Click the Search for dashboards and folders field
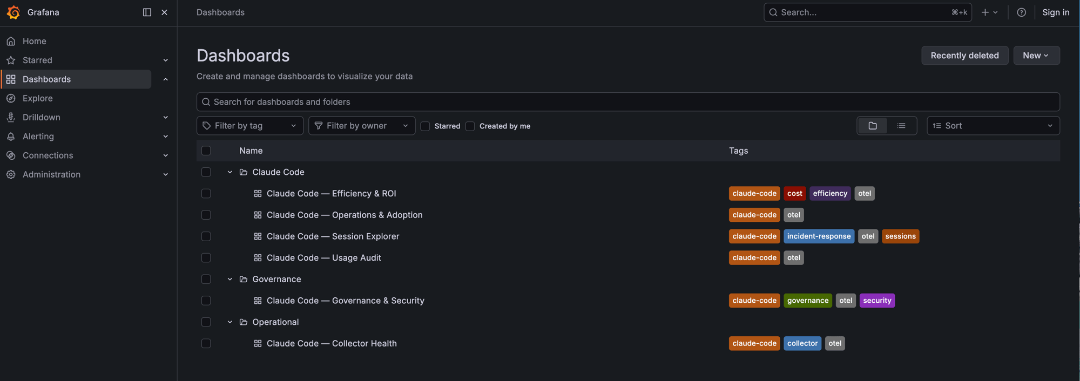The height and width of the screenshot is (381, 1080). click(x=628, y=102)
